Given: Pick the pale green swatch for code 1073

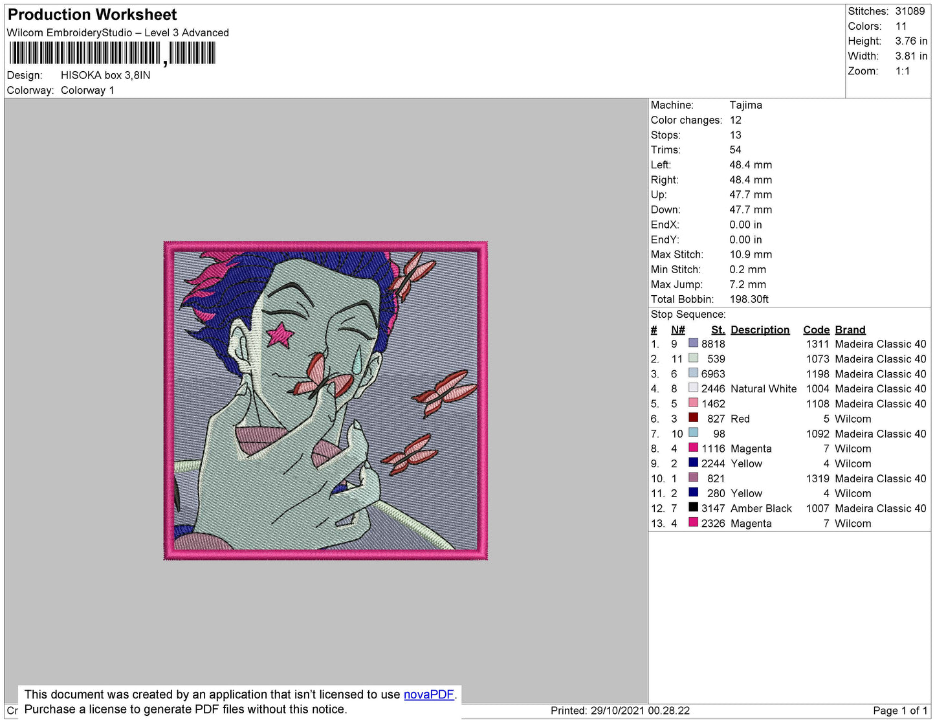Looking at the screenshot, I should tap(694, 358).
